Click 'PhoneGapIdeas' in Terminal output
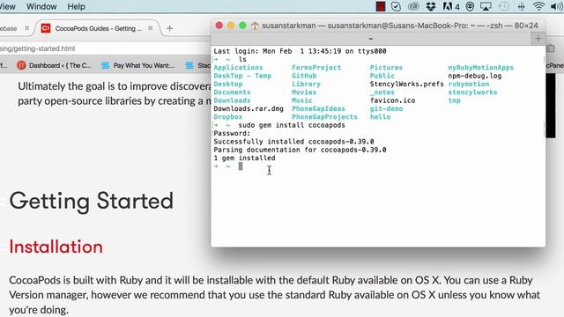Viewport: 564px width, 317px height. pos(318,108)
